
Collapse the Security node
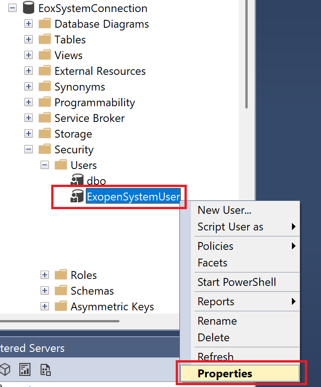(x=29, y=150)
